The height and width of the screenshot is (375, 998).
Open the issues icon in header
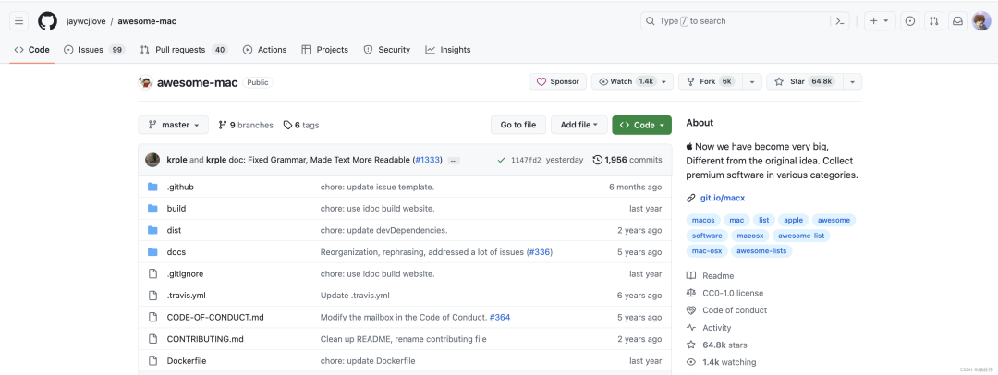910,21
